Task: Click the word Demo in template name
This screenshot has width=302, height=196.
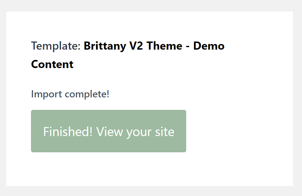Action: tap(209, 46)
